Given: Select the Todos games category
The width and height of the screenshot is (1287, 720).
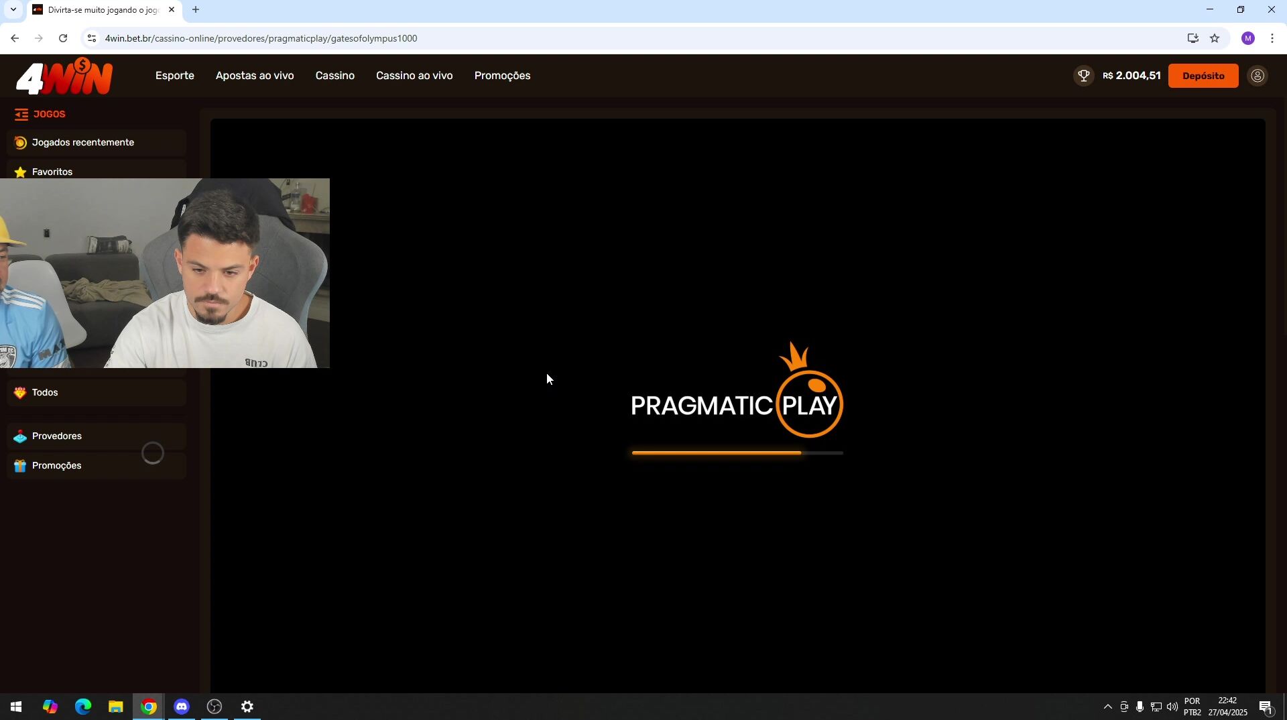Looking at the screenshot, I should pyautogui.click(x=97, y=393).
